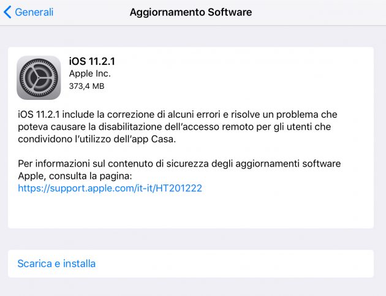This screenshot has width=386, height=296.
Task: Click blank area right of Scarica e installa
Action: 234,264
